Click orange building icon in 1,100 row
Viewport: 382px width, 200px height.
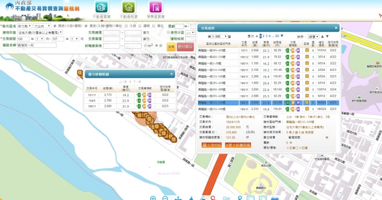(x=293, y=63)
